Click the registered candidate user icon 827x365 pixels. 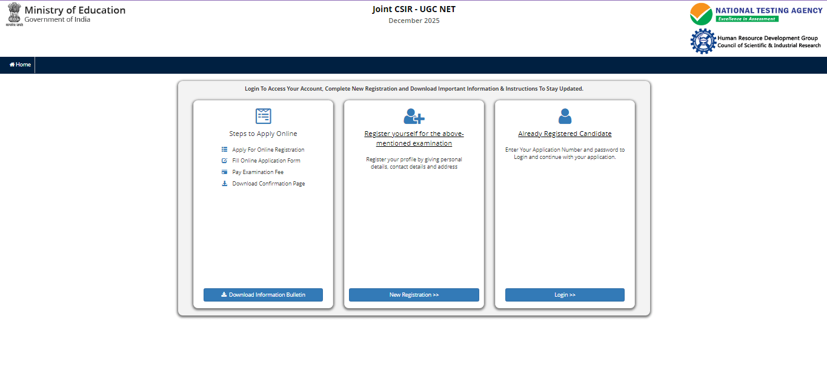(565, 116)
